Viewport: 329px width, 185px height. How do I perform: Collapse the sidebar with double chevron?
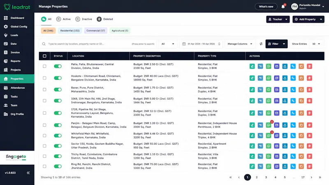28,173
